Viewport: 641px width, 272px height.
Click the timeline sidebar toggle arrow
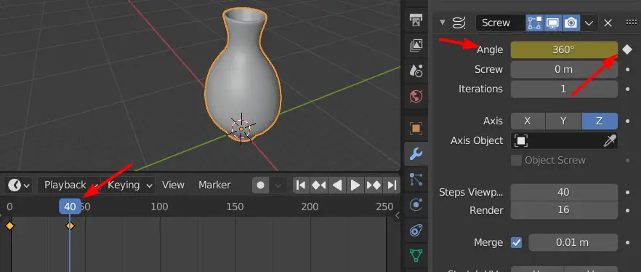tap(397, 215)
